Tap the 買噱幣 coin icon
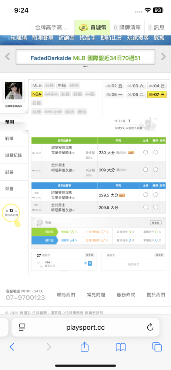The image size is (171, 370). [x=83, y=28]
